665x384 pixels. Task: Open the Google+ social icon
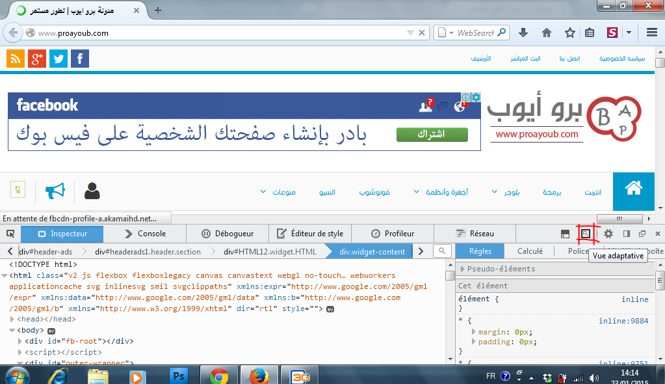(x=37, y=59)
